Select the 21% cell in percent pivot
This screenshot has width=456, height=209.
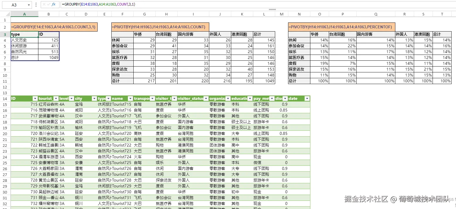423,69
